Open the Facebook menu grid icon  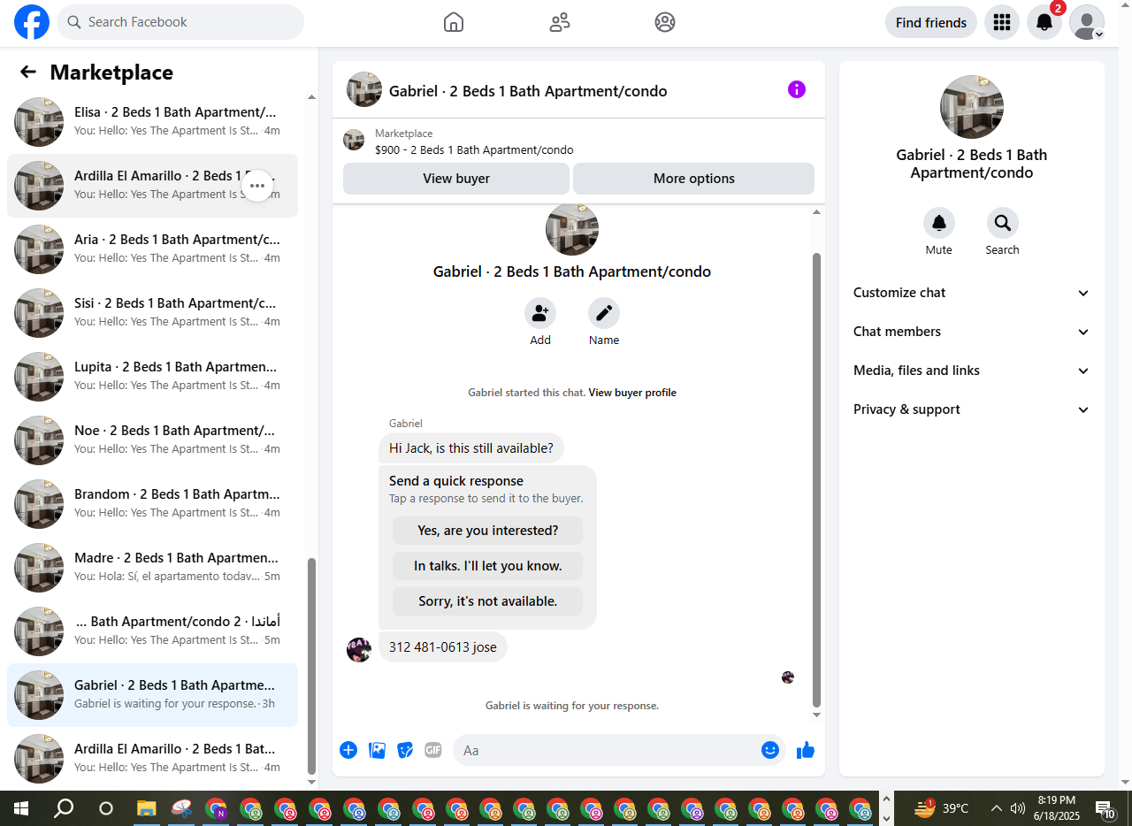click(1002, 22)
